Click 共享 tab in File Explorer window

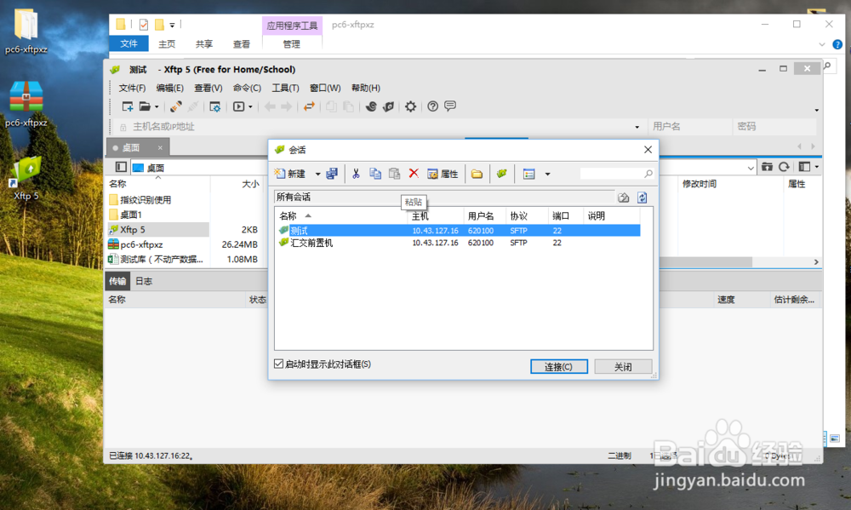(x=204, y=44)
